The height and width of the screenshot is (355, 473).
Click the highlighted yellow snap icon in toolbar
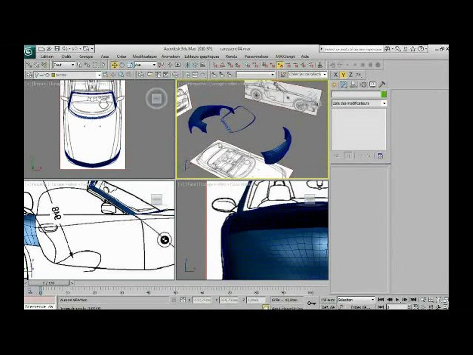point(280,65)
